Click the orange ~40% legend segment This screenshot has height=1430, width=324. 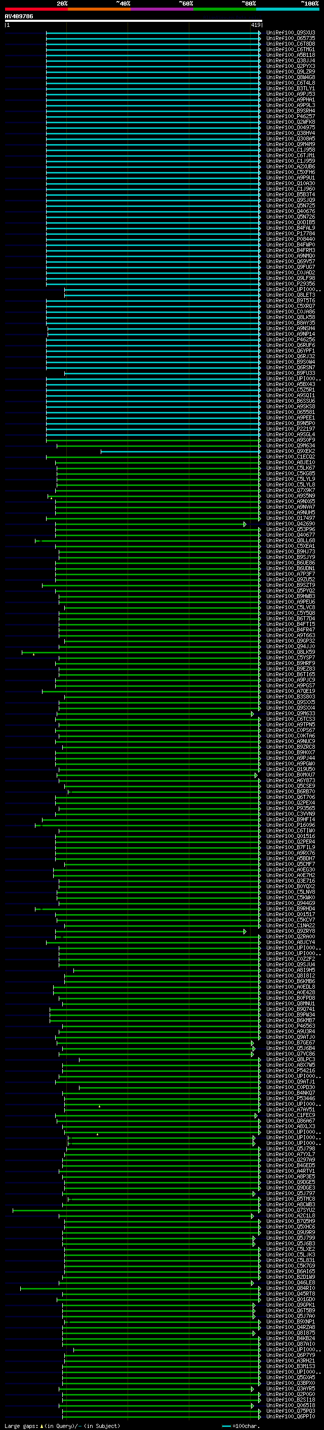99,9
